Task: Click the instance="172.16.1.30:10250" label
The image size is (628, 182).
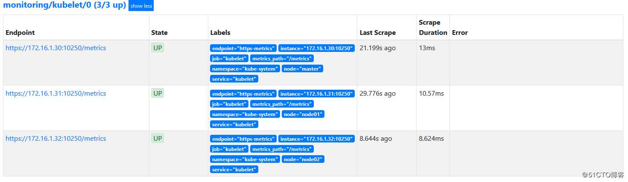Action: (x=316, y=48)
